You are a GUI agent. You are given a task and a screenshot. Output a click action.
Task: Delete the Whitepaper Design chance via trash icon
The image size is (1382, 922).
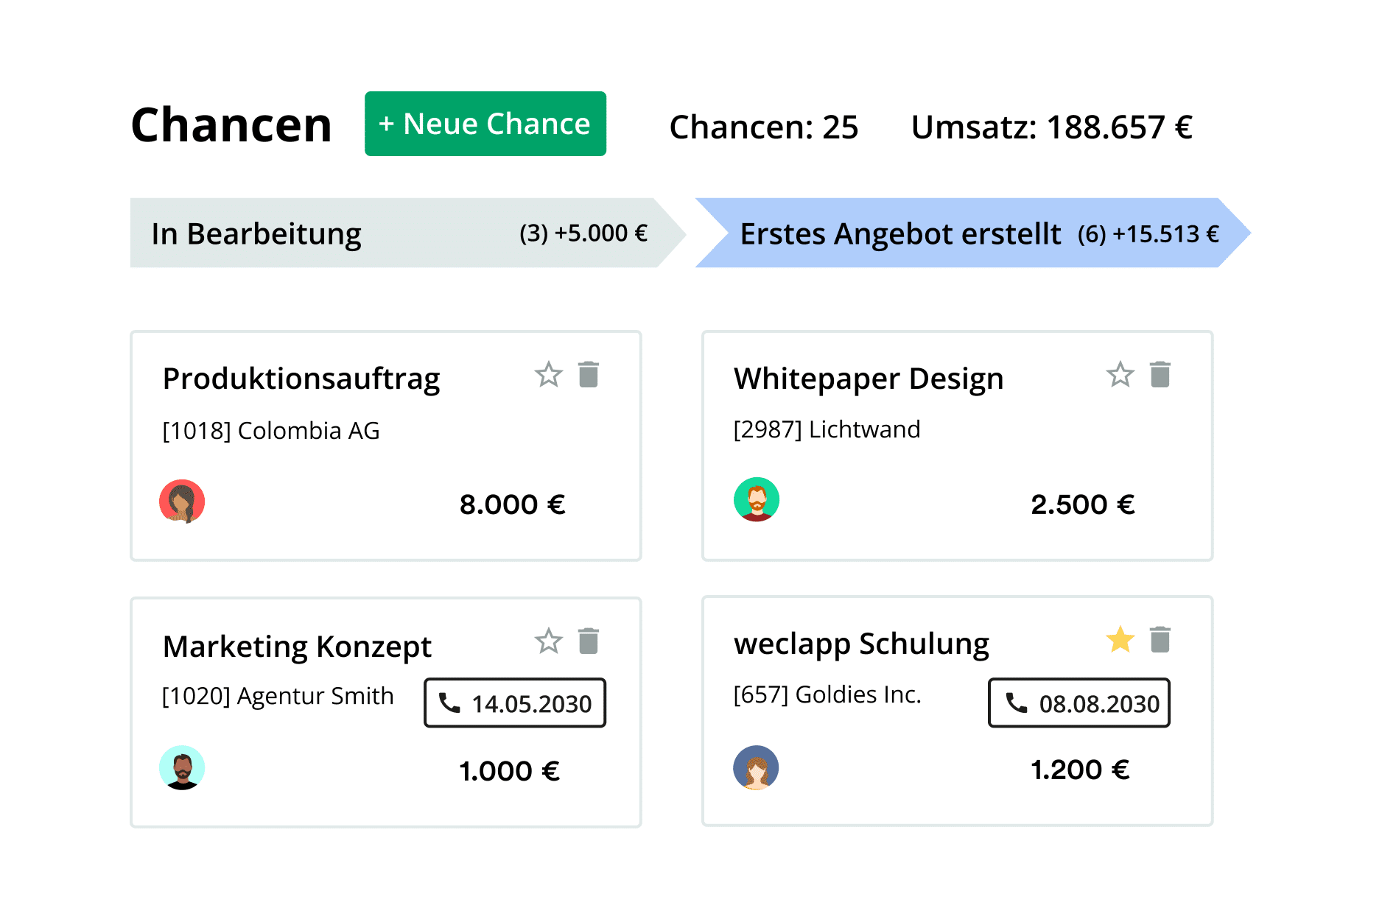tap(1160, 374)
